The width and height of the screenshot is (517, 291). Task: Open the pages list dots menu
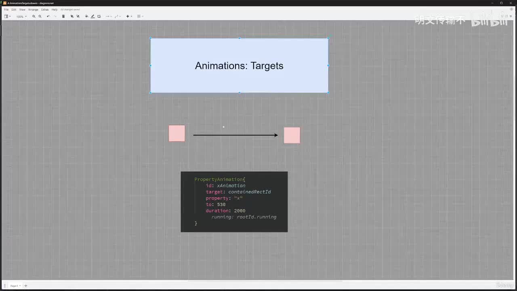[x=5, y=286]
